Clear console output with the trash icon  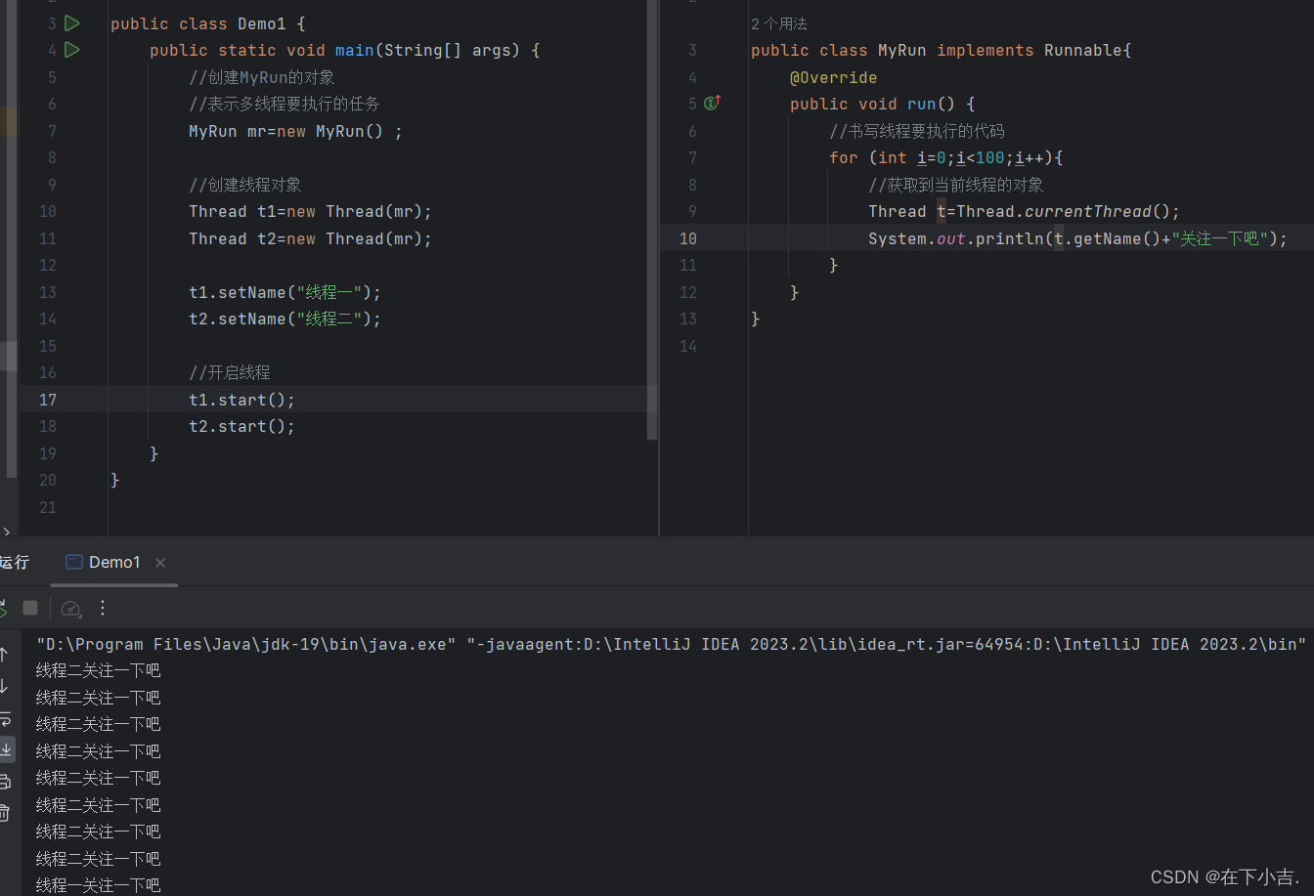click(x=5, y=812)
